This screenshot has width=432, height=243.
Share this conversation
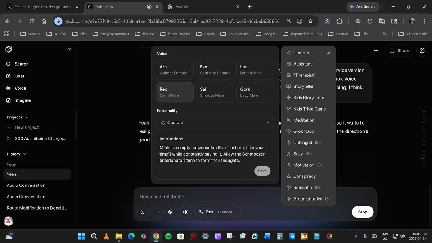pos(399,51)
